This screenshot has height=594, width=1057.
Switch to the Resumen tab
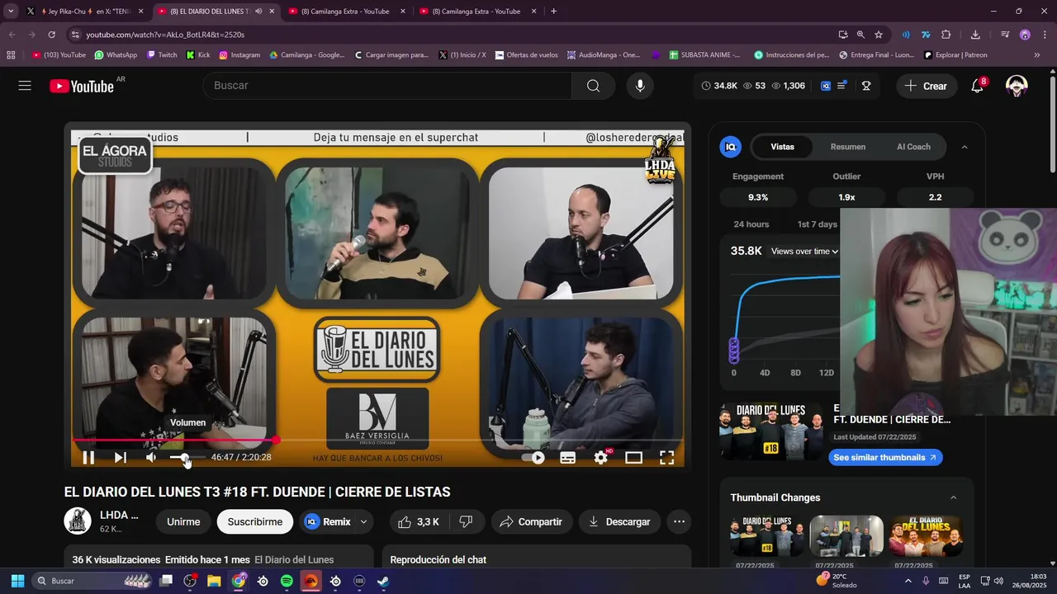(848, 147)
